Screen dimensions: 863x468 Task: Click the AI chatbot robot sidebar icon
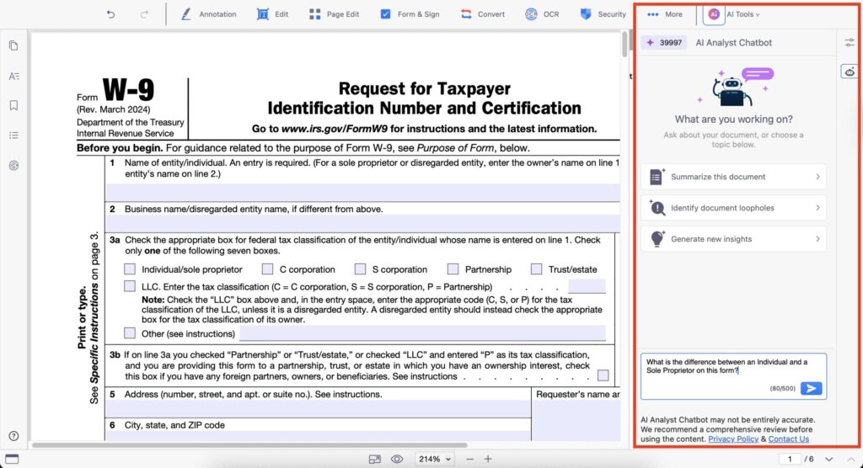pyautogui.click(x=850, y=72)
